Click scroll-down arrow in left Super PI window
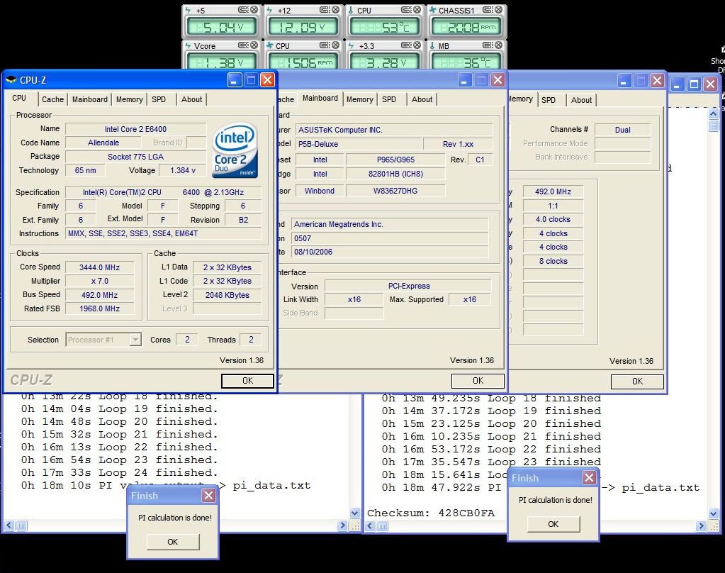This screenshot has width=725, height=573. 354,513
